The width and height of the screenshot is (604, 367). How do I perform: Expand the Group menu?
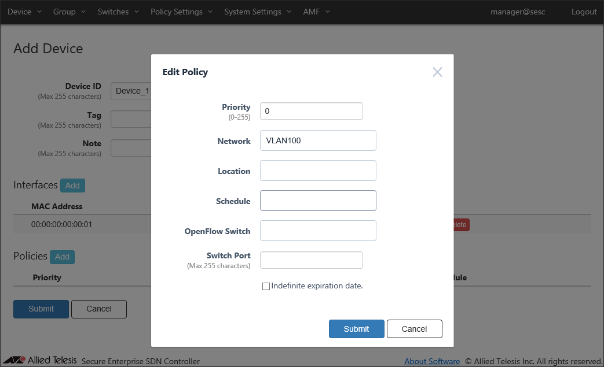(x=69, y=12)
